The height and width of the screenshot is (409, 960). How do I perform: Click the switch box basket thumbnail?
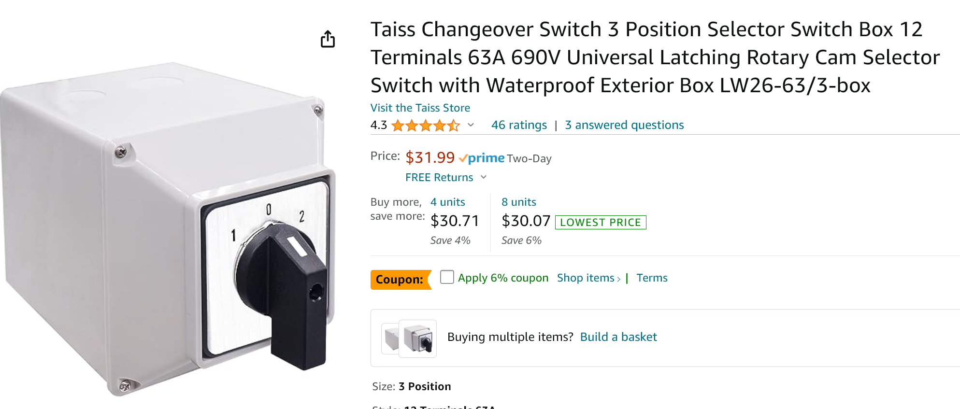click(x=418, y=338)
